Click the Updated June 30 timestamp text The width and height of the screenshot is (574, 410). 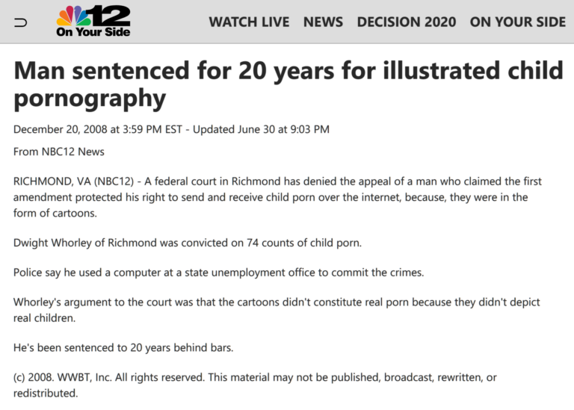click(261, 129)
